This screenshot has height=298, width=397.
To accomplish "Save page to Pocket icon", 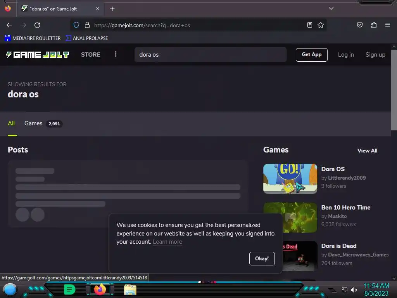I will pyautogui.click(x=359, y=25).
